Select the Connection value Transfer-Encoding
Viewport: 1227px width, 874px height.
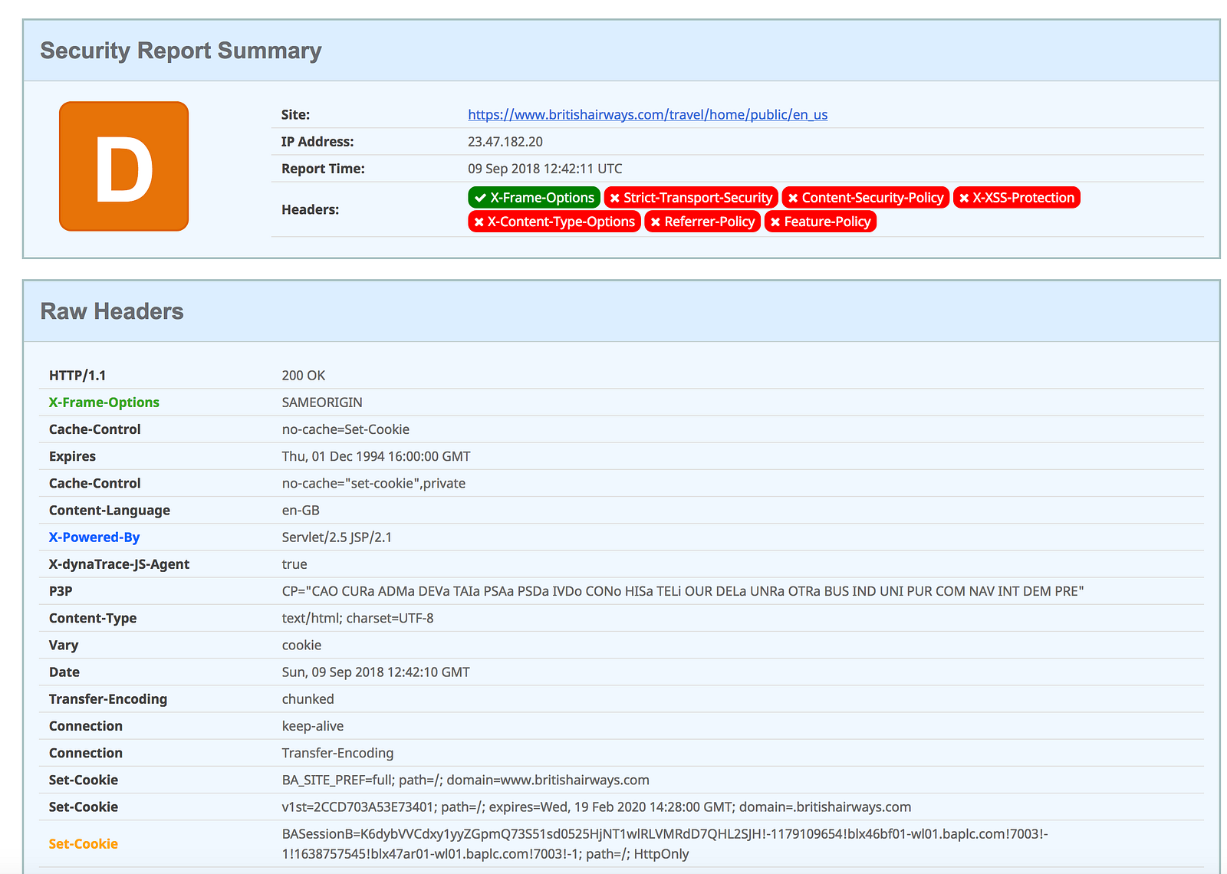pos(337,753)
